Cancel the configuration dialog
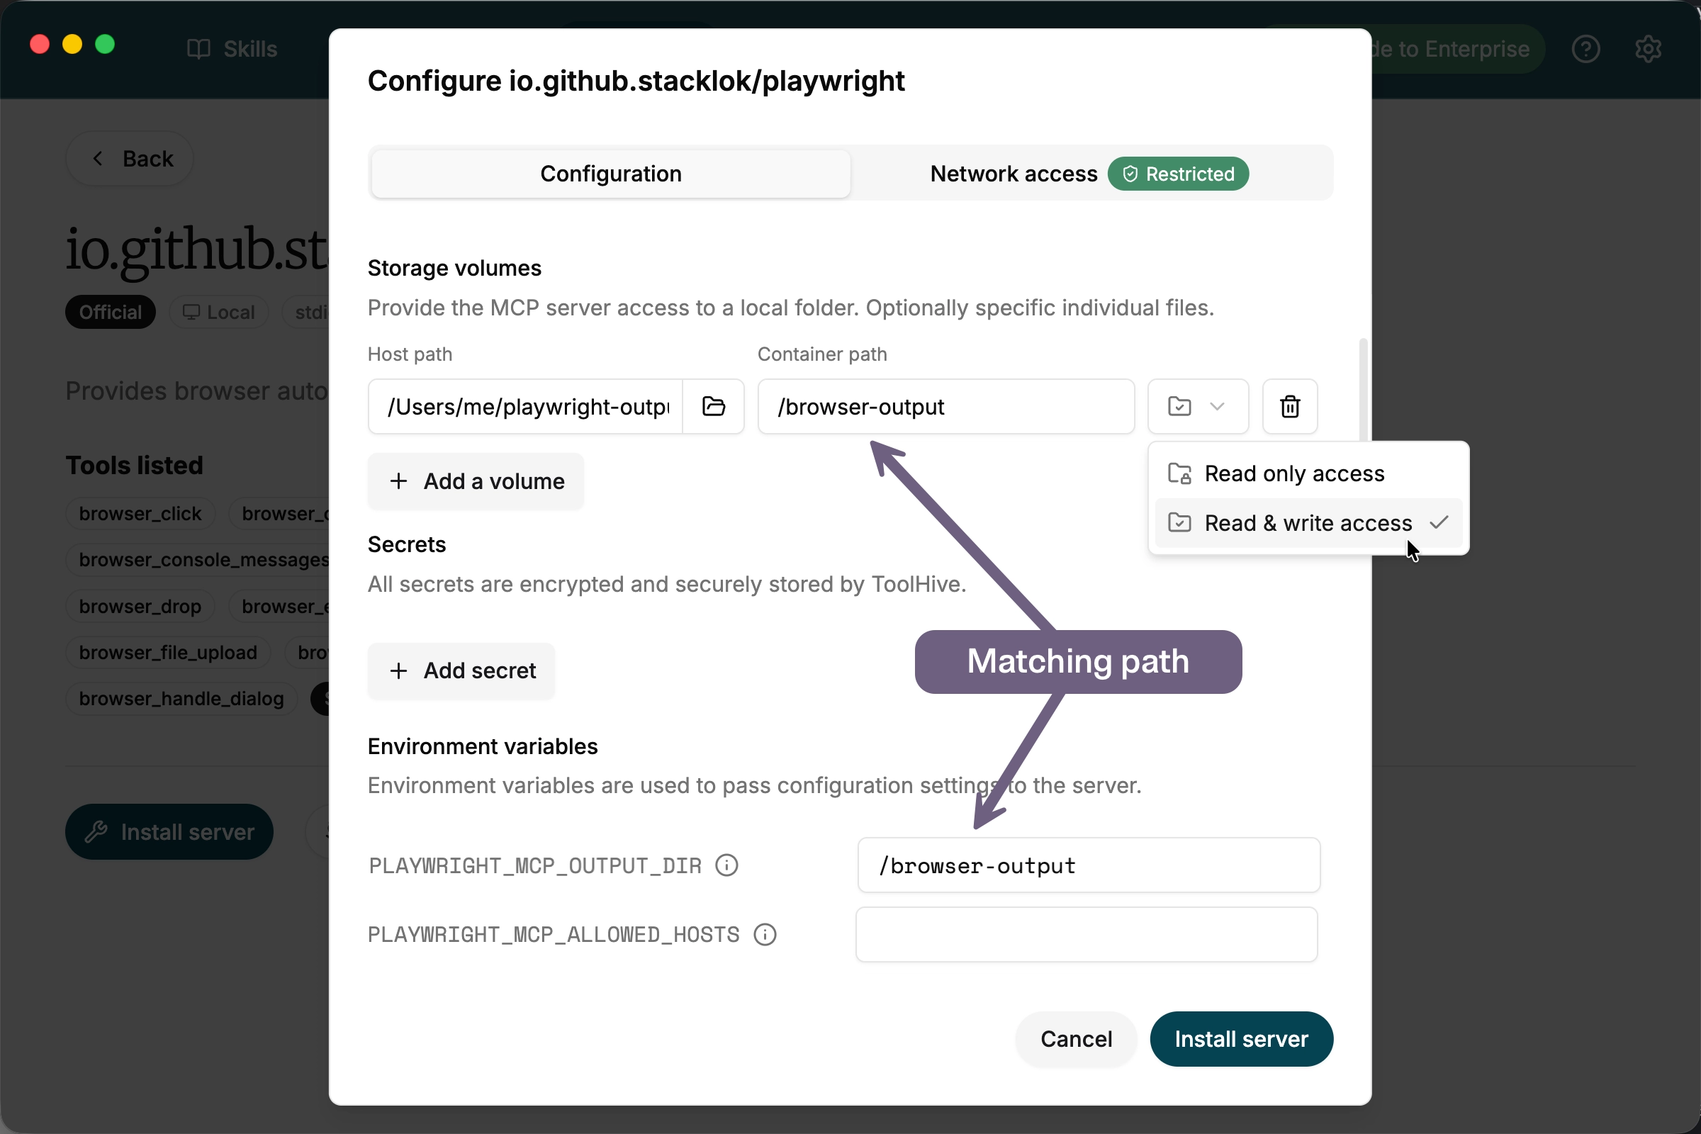This screenshot has height=1134, width=1701. tap(1075, 1038)
